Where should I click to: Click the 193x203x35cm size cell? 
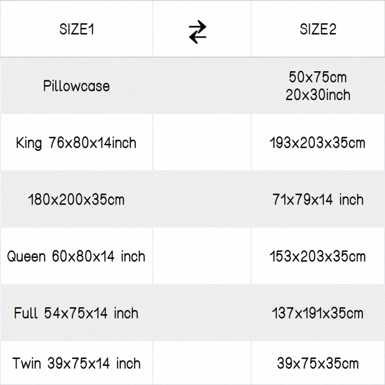[x=318, y=143]
